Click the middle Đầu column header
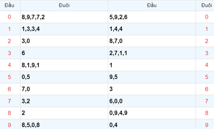The image size is (214, 129). [x=152, y=5]
